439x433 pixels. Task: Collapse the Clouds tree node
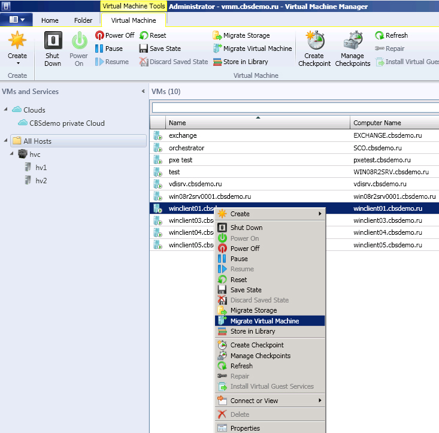pyautogui.click(x=5, y=109)
